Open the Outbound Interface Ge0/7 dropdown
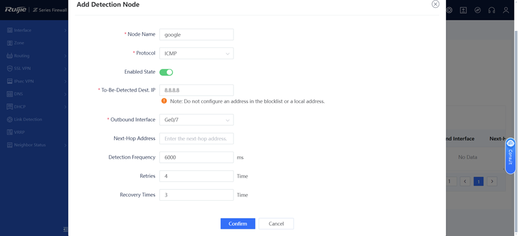The height and width of the screenshot is (236, 518). click(x=196, y=120)
